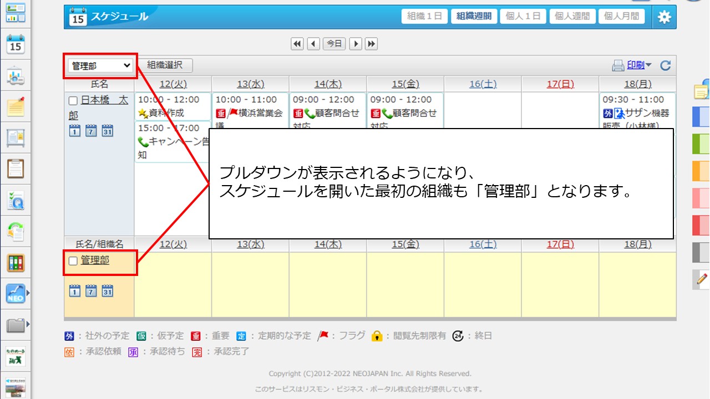Open the schedule settings gear icon
The image size is (710, 399).
pyautogui.click(x=664, y=17)
